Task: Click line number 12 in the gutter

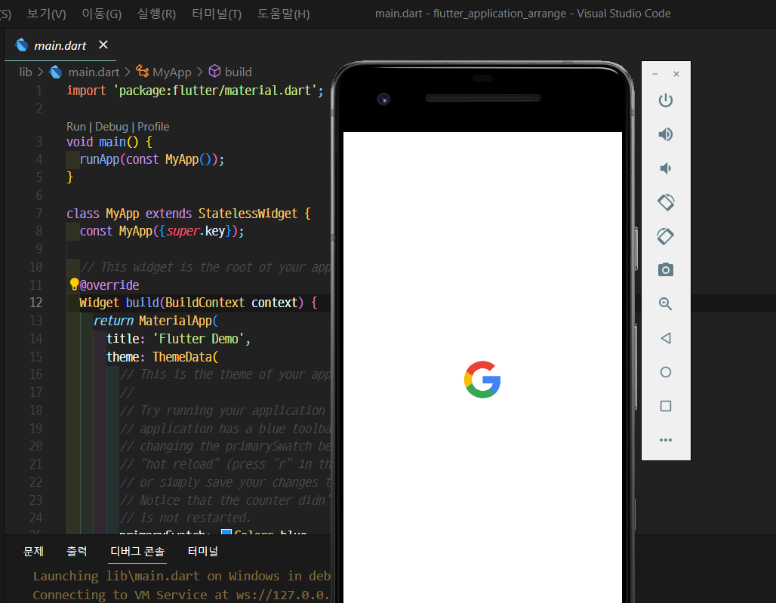Action: [x=35, y=303]
